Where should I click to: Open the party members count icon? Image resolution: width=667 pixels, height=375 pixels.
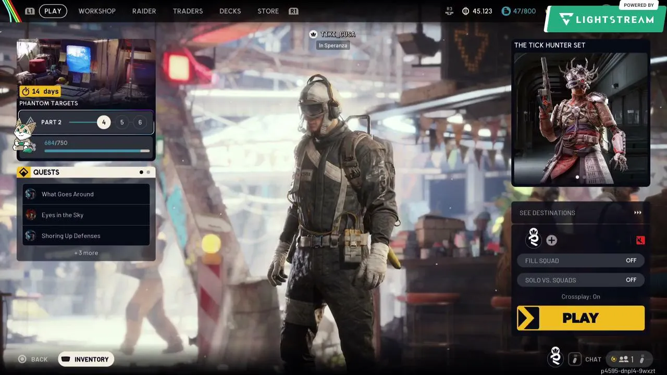coord(623,359)
